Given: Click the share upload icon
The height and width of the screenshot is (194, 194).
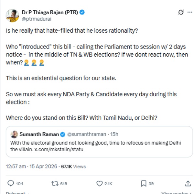Looking at the screenshot, I should 188,183.
